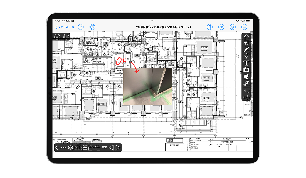Open the bulleted list panel
Image resolution: width=306 pixels, height=178 pixels.
[x=57, y=37]
